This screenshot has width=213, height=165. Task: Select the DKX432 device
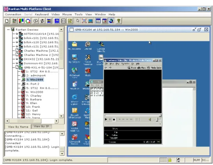[41, 59]
